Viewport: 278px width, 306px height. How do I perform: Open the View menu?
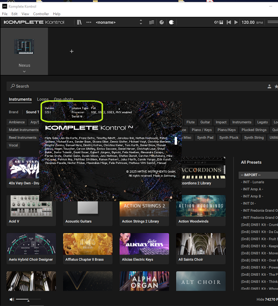tap(25, 14)
